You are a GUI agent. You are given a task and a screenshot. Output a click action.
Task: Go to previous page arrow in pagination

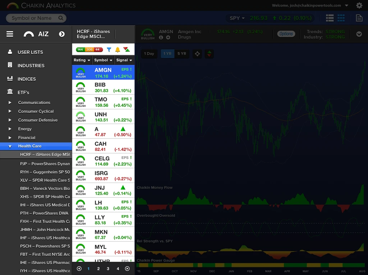(x=79, y=269)
